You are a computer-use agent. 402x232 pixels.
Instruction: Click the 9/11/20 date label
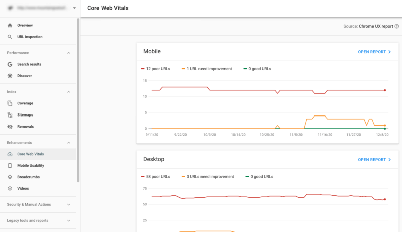(x=152, y=135)
